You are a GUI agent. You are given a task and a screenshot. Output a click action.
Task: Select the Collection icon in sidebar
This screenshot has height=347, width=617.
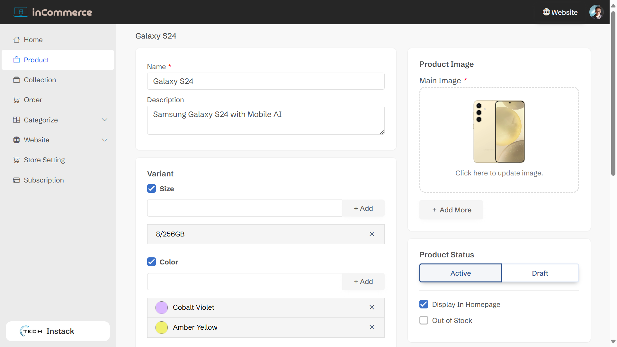16,80
